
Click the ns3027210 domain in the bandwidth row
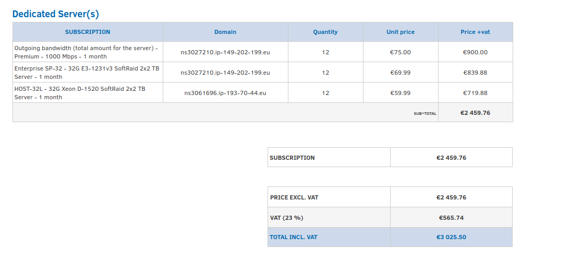coord(225,52)
